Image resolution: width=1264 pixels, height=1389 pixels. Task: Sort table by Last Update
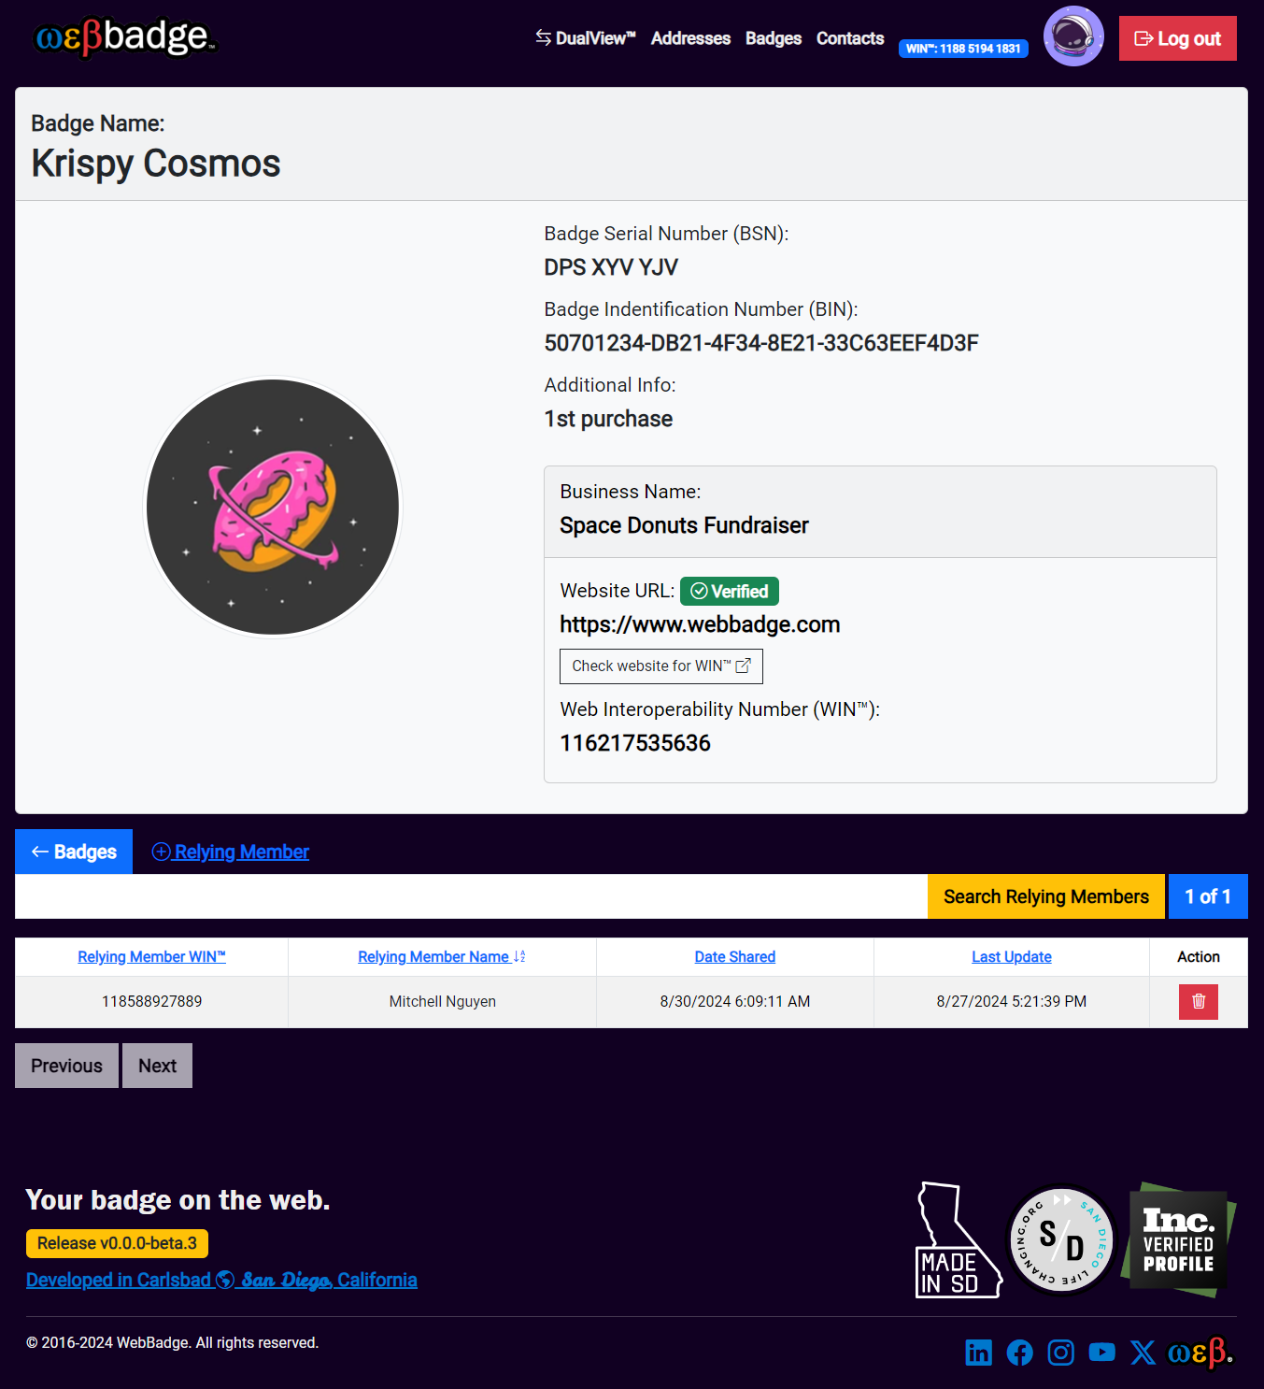(1011, 957)
